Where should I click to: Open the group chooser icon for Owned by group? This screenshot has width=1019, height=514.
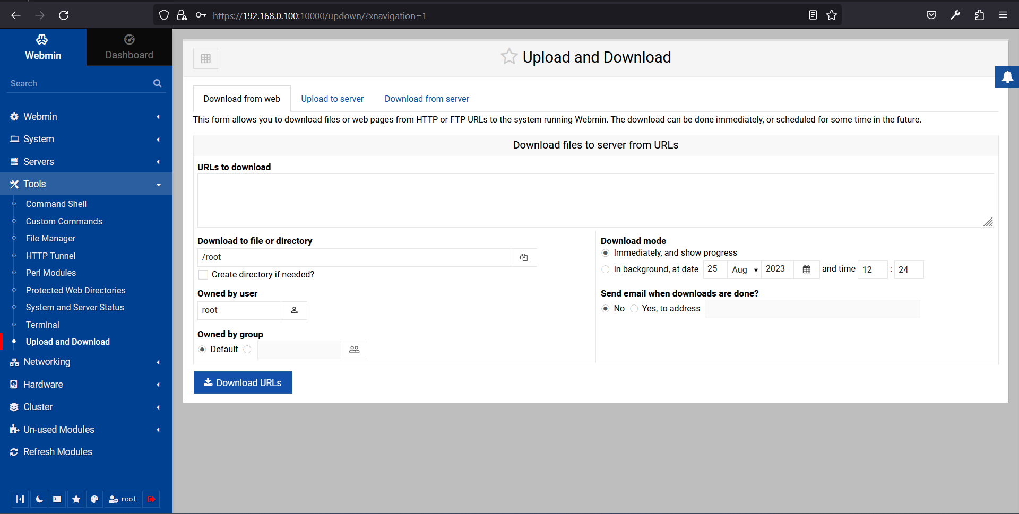pyautogui.click(x=354, y=350)
